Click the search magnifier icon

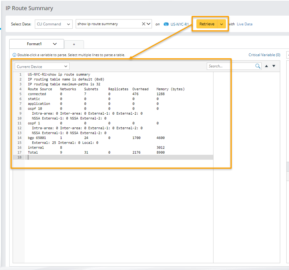[x=258, y=66]
